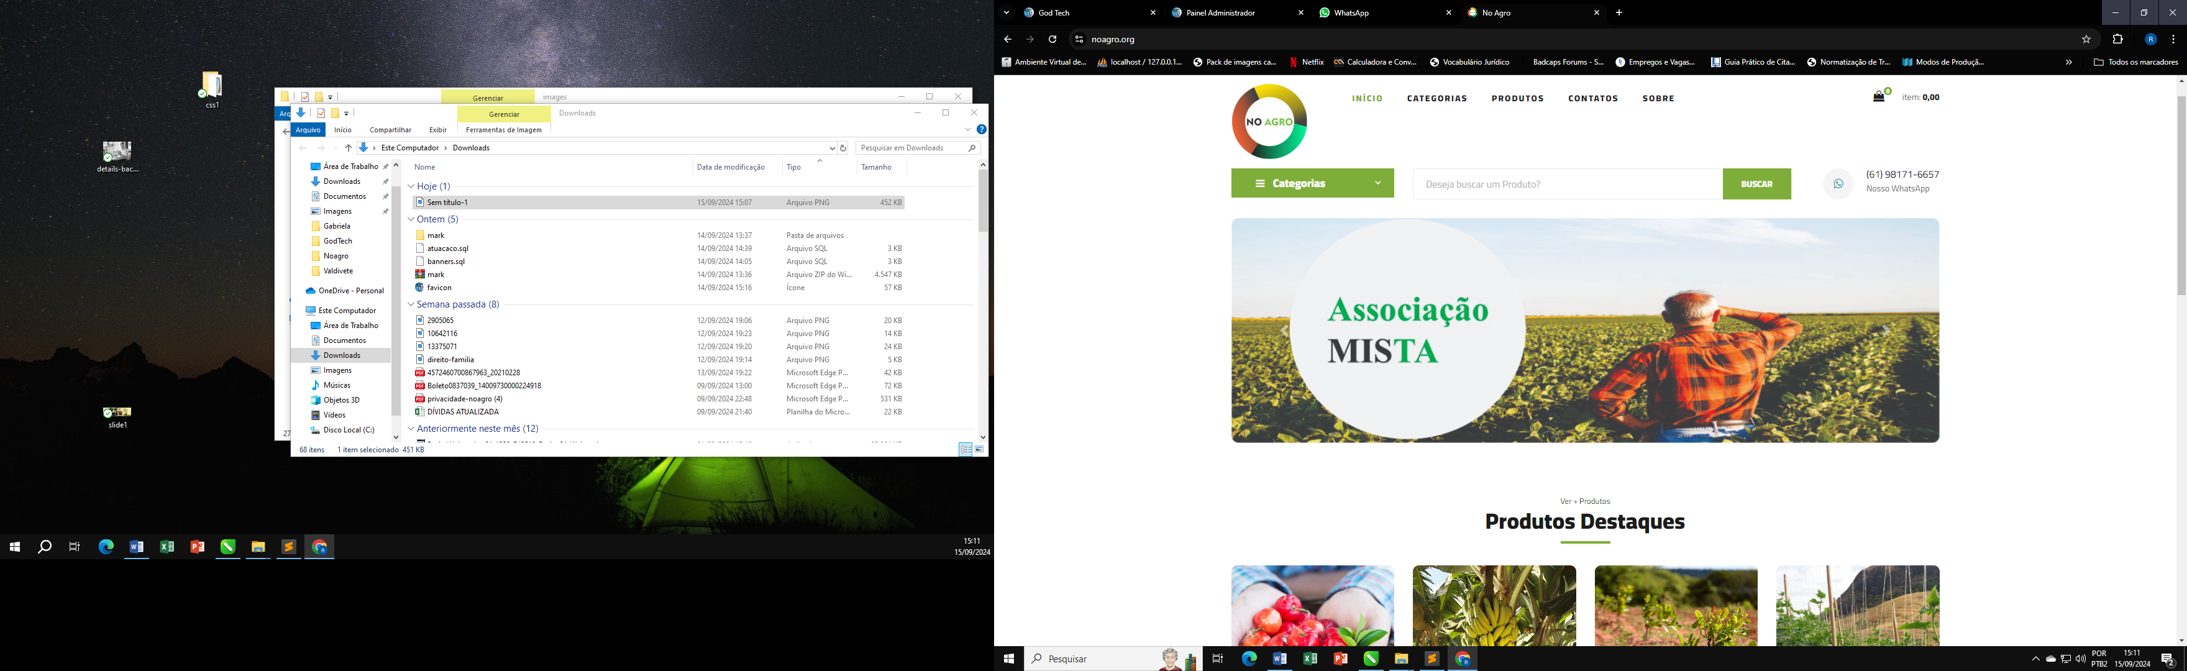2187x671 pixels.
Task: Collapse the Hoje (1) group
Action: pyautogui.click(x=411, y=186)
